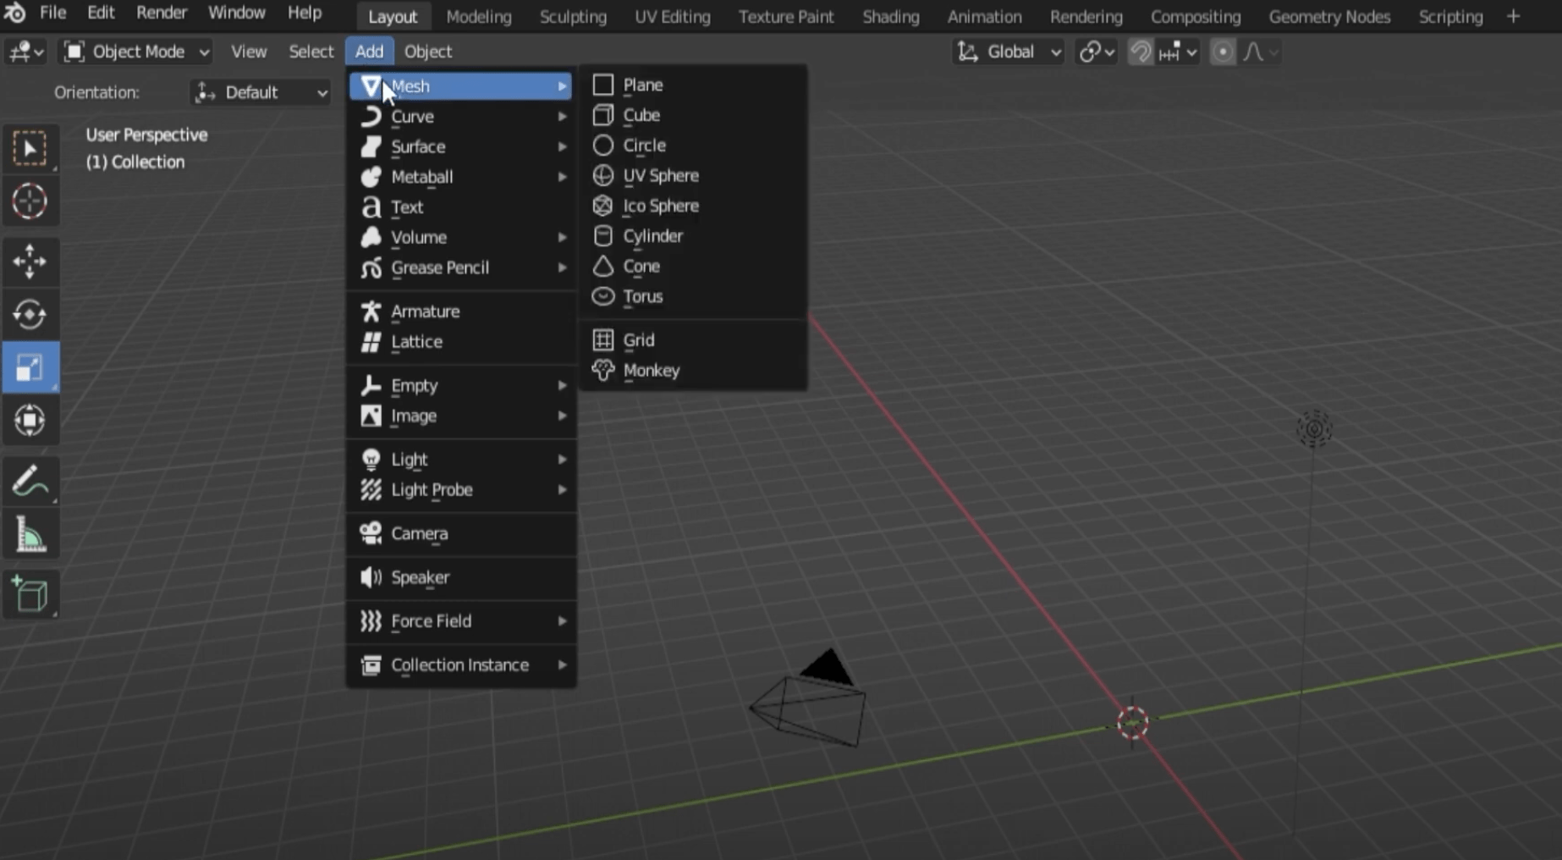Select the Annotate tool
Viewport: 1562px width, 860px height.
click(30, 480)
